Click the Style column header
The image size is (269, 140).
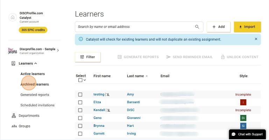coord(243,76)
